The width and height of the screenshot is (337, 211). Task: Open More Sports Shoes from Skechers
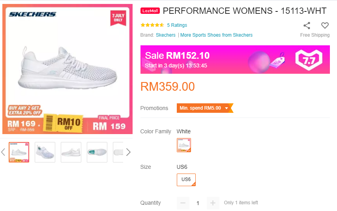[x=216, y=35]
